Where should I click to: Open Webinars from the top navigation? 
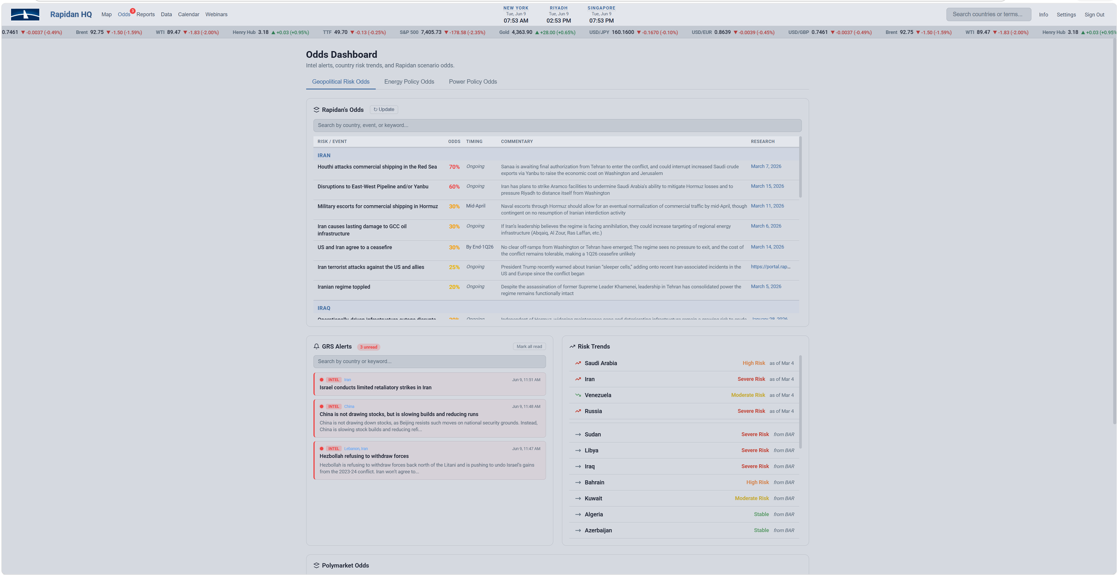coord(216,14)
